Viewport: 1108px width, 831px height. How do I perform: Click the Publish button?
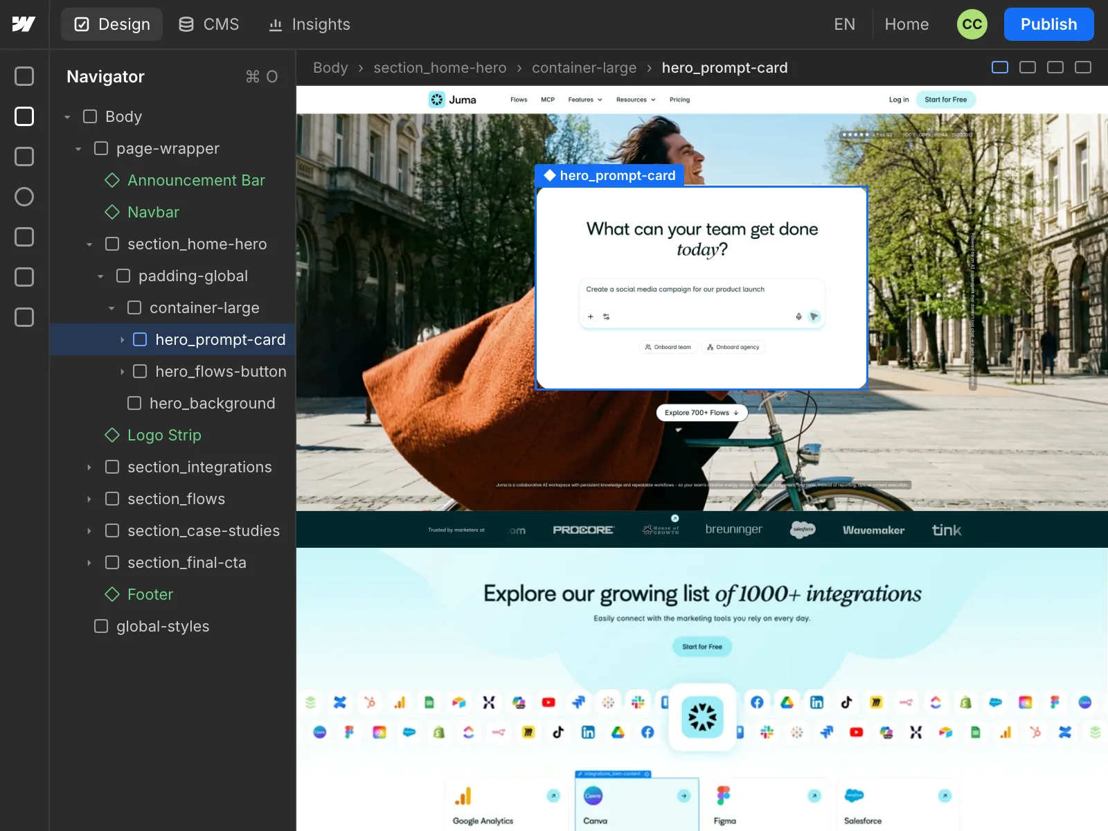click(x=1048, y=24)
